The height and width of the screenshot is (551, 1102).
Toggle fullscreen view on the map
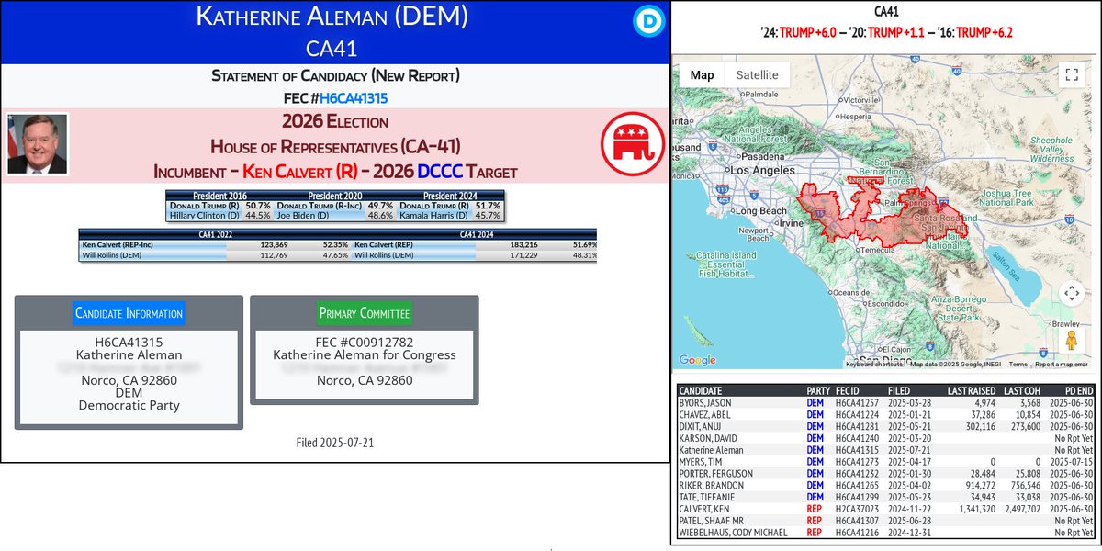click(1071, 75)
